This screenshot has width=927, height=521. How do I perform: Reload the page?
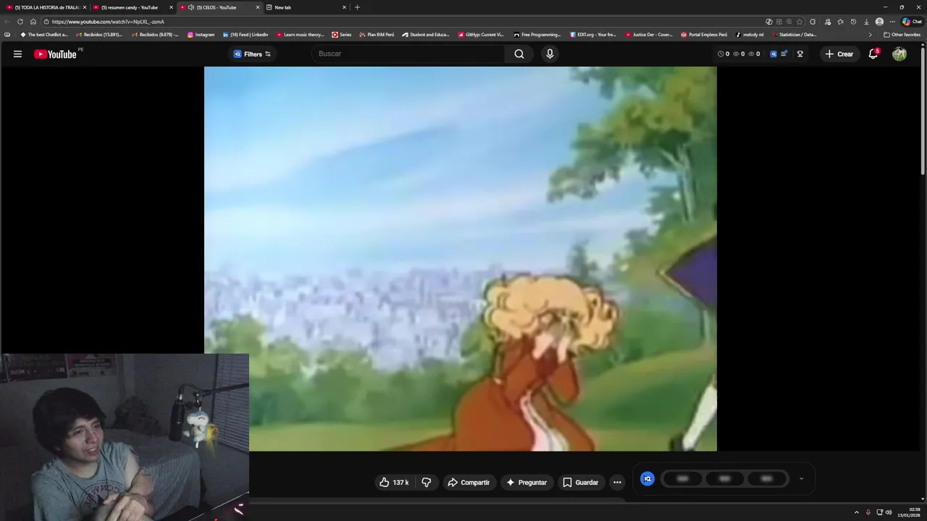20,22
